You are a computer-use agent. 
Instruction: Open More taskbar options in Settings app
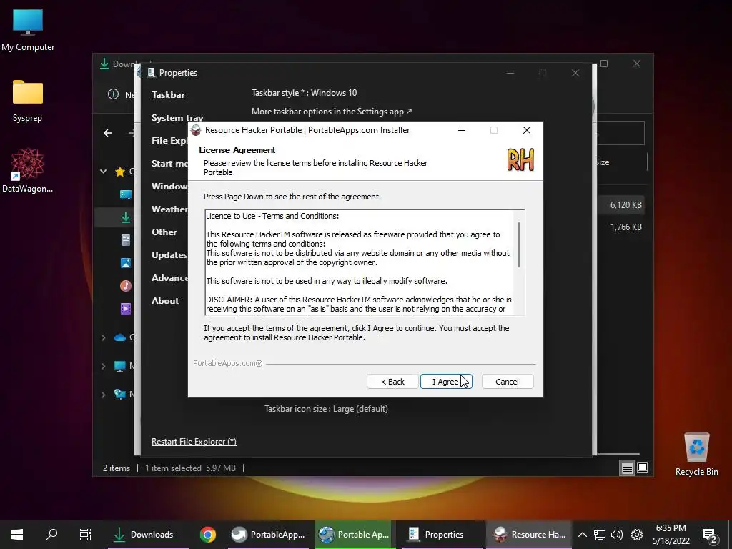pos(332,112)
